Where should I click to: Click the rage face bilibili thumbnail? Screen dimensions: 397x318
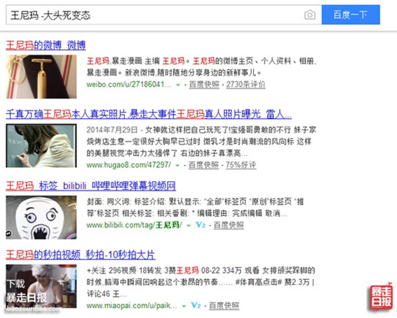[x=41, y=217]
